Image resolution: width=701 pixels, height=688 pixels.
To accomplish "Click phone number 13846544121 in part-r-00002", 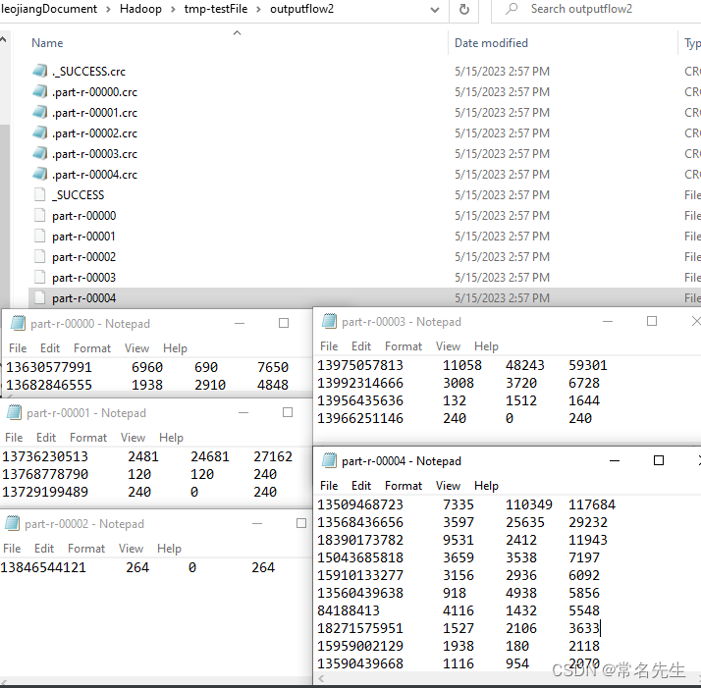I will [43, 567].
